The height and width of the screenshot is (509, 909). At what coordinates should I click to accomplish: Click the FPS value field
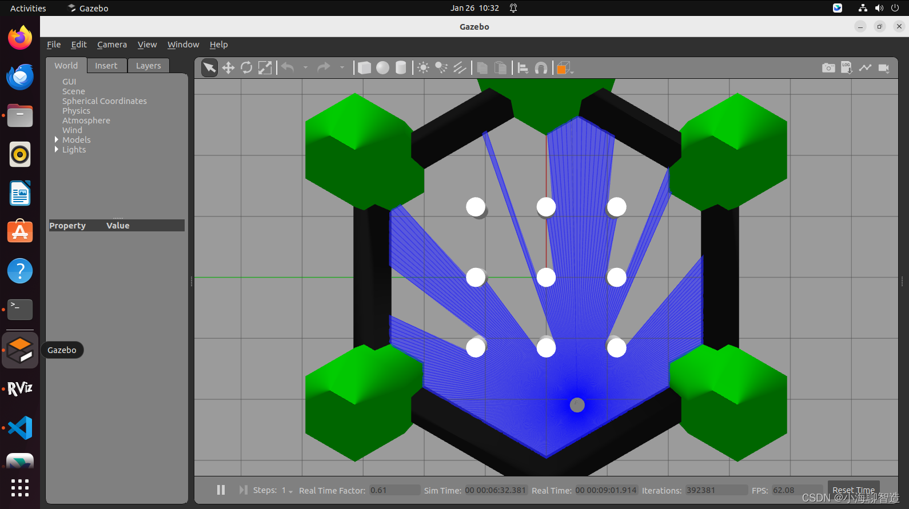(x=797, y=490)
